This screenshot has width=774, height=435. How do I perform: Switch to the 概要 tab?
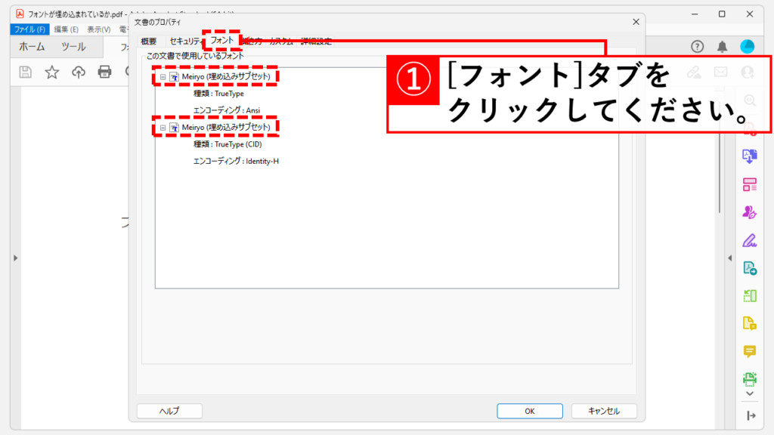pyautogui.click(x=149, y=42)
